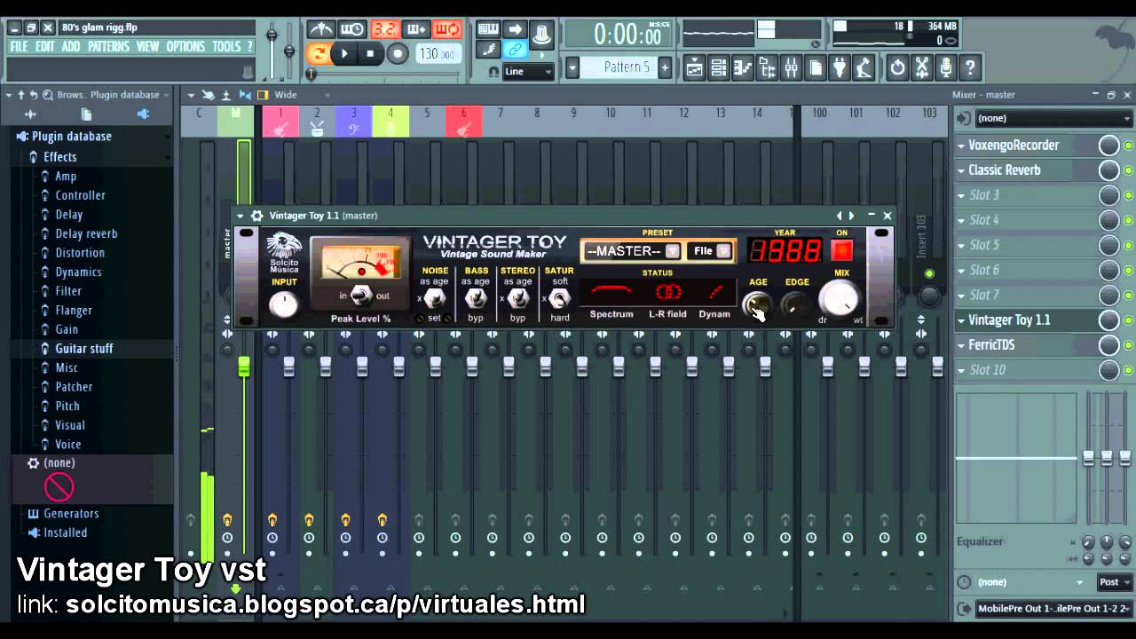Click the speaker icon in browser panel
The height and width of the screenshot is (639, 1136).
point(143,114)
